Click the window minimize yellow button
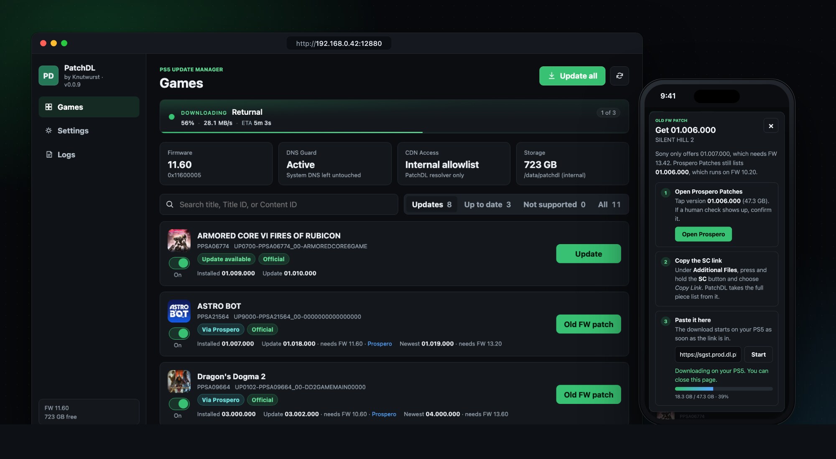 54,43
